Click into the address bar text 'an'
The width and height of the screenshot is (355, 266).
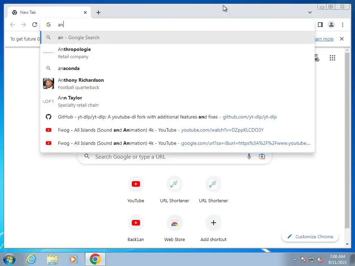pos(60,25)
